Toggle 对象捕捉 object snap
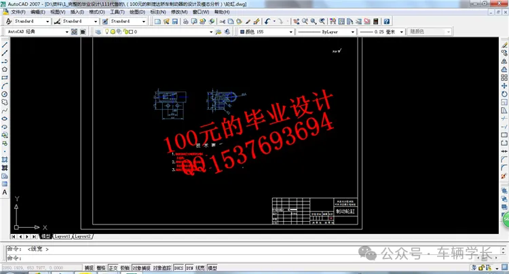509x274 pixels. pos(141,268)
